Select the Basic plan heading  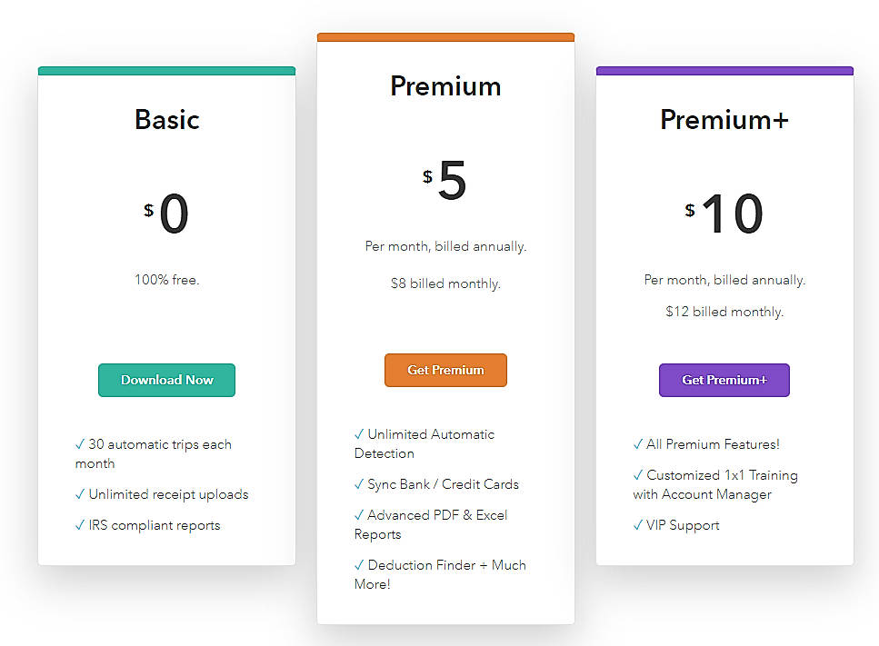(x=166, y=119)
